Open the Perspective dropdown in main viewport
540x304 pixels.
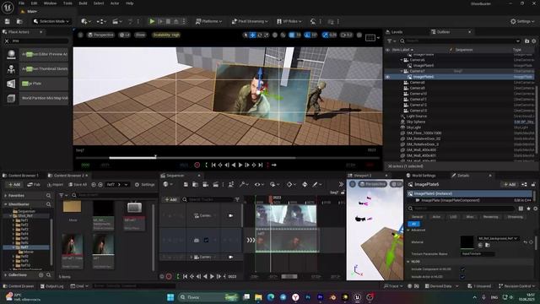click(x=101, y=35)
